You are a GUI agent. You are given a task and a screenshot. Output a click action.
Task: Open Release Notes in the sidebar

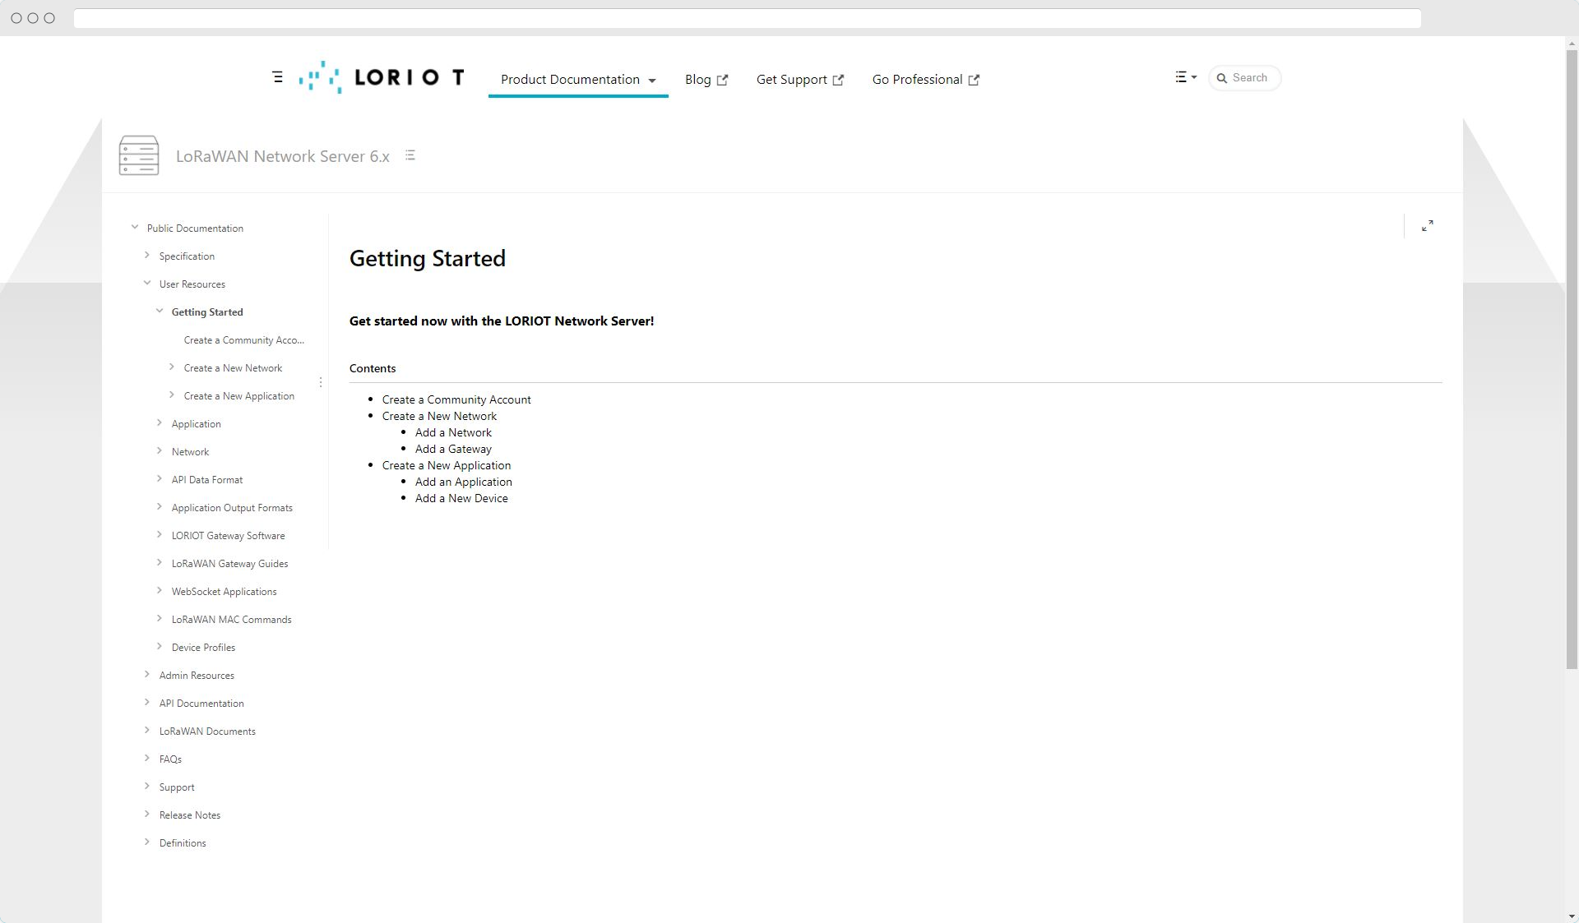(x=190, y=815)
